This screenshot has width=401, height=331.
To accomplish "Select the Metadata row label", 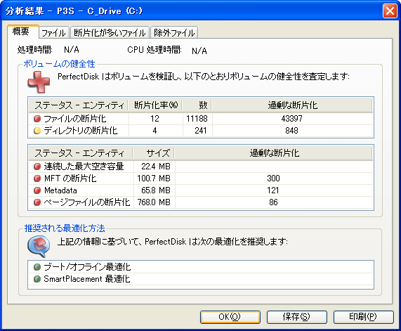I will tap(60, 190).
